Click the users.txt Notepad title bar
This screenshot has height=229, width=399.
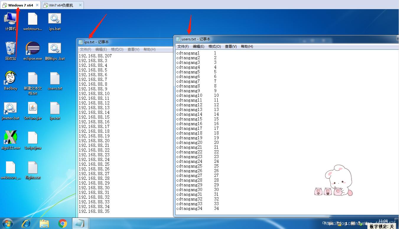click(286, 39)
